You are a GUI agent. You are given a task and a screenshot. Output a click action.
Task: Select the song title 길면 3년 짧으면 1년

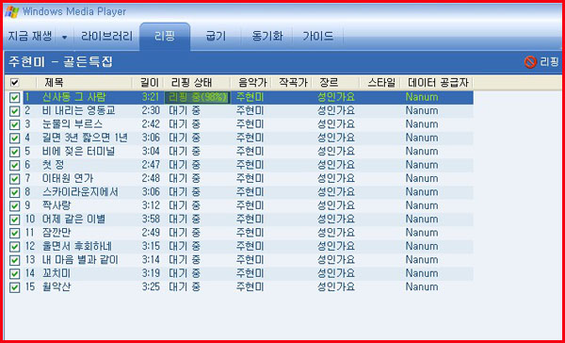(85, 138)
